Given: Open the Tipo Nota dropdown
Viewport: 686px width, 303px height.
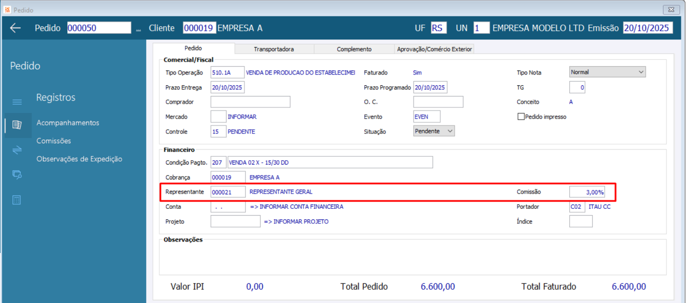Looking at the screenshot, I should (x=607, y=72).
